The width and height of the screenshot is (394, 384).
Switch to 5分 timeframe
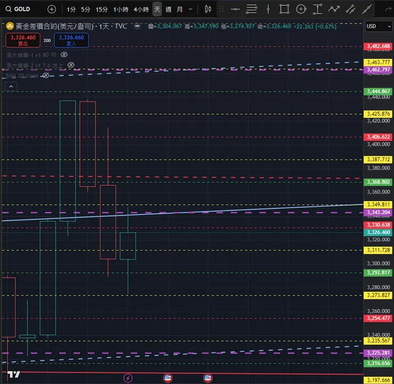point(85,10)
